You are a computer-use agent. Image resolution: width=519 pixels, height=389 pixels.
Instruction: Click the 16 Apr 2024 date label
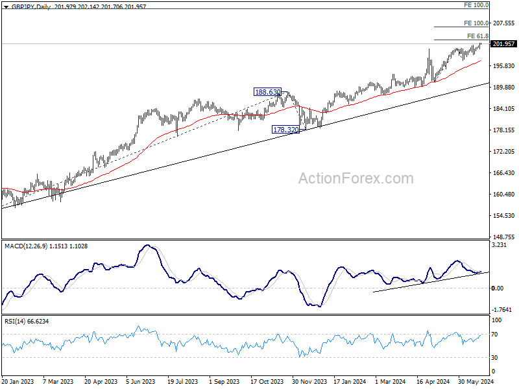tap(433, 381)
